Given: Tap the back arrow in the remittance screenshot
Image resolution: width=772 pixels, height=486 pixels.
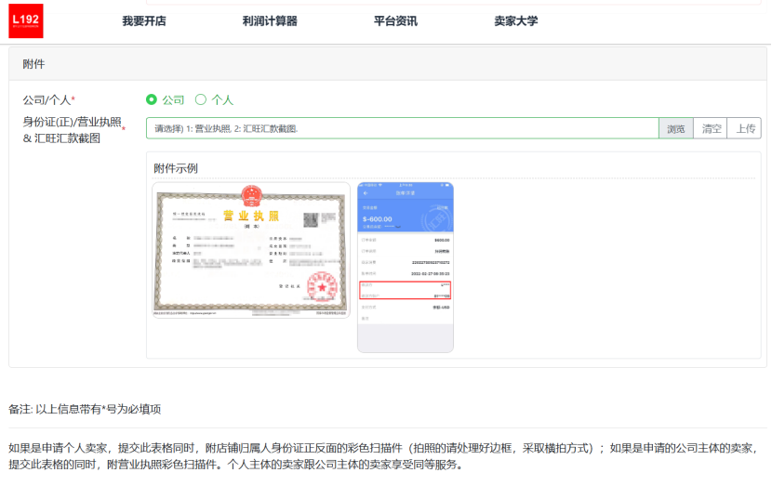Looking at the screenshot, I should (x=365, y=192).
